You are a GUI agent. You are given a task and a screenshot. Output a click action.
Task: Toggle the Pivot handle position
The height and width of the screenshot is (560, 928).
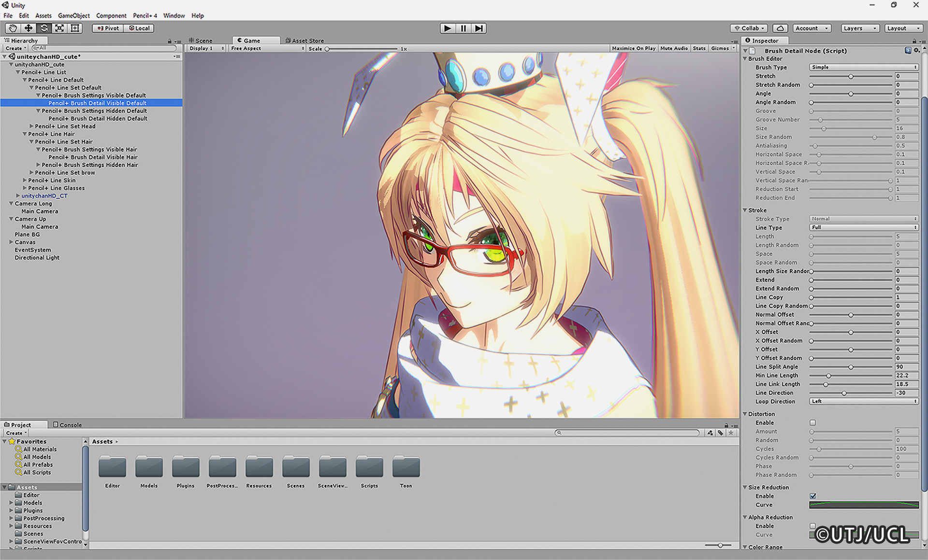pos(108,28)
